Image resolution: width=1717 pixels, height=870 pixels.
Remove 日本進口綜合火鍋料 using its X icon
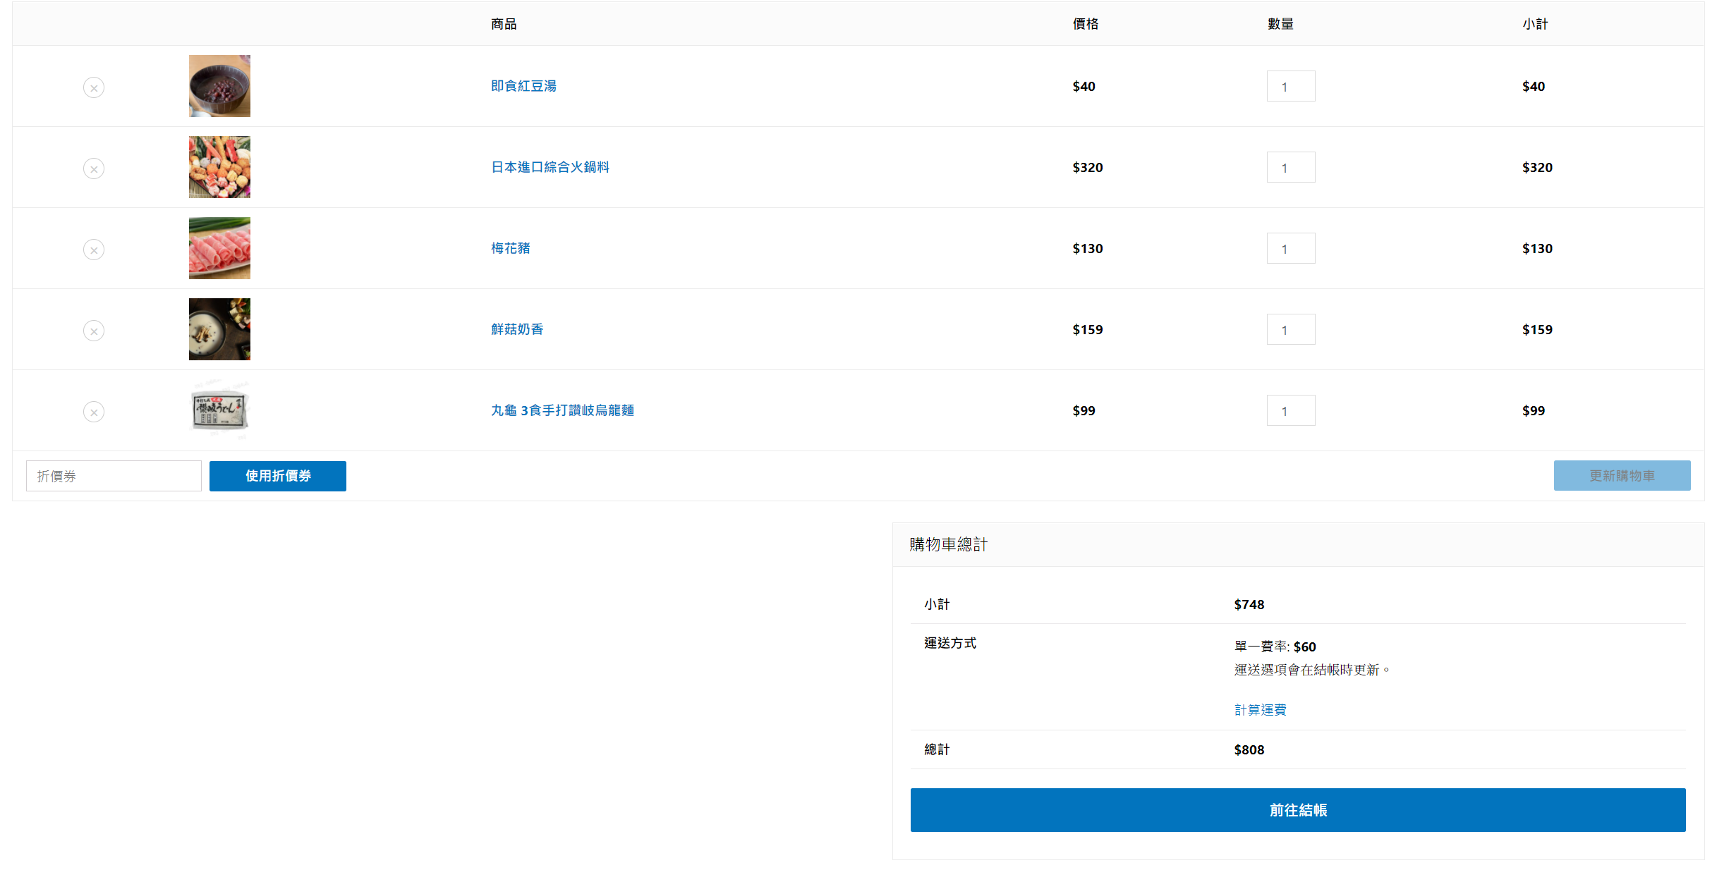coord(94,169)
